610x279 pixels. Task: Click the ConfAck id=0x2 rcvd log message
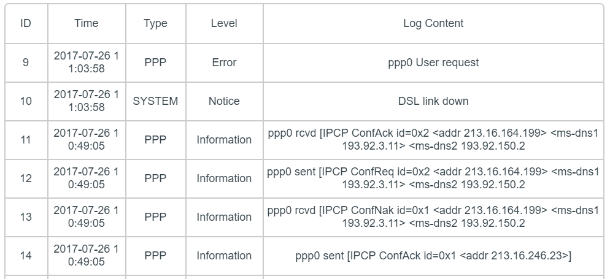433,140
